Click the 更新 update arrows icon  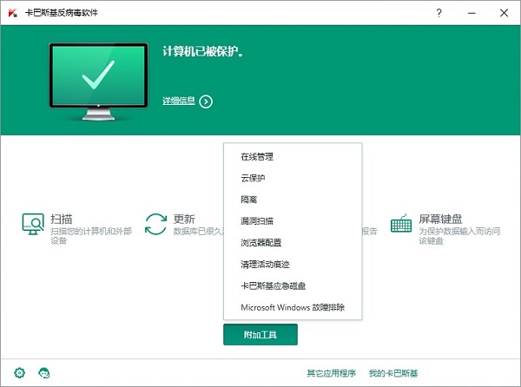click(x=155, y=224)
